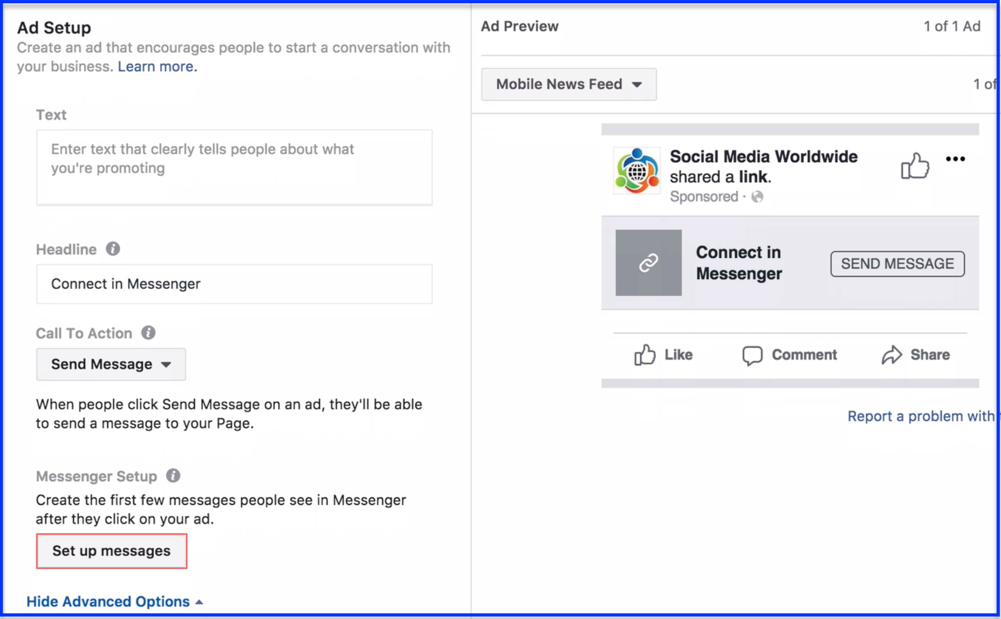The height and width of the screenshot is (619, 1001).
Task: Click the Headline field Connect in Messenger
Action: [x=234, y=284]
